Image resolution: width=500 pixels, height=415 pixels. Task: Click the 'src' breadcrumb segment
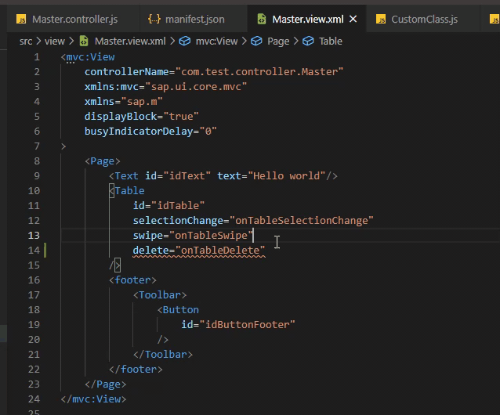point(26,41)
